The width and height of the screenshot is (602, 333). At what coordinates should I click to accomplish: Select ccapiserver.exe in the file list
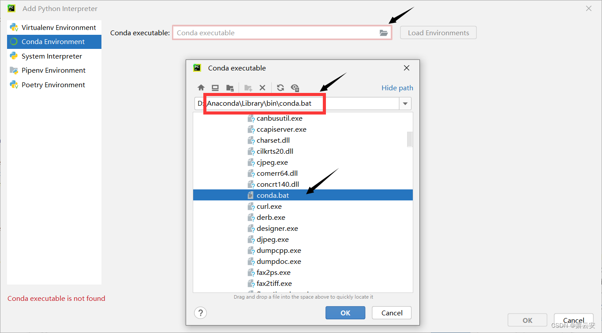(x=303, y=129)
